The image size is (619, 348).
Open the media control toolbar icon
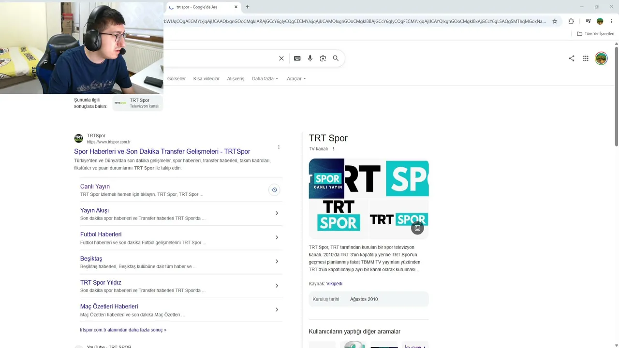pos(588,21)
